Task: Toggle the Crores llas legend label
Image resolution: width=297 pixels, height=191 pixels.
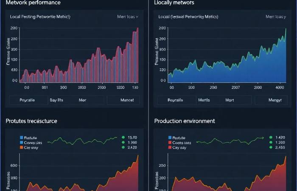Action: (x=33, y=143)
